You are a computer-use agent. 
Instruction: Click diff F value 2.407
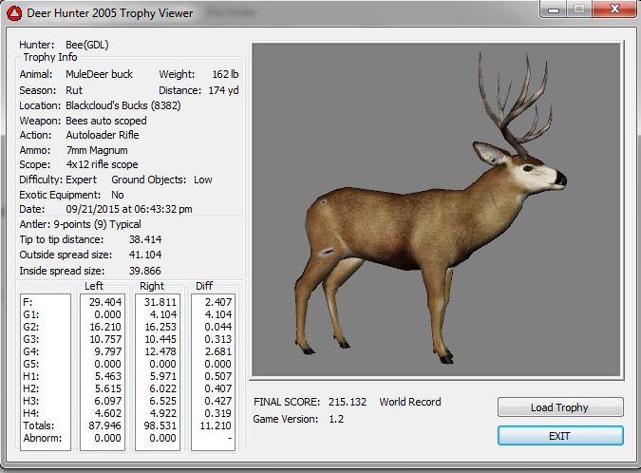coord(217,302)
